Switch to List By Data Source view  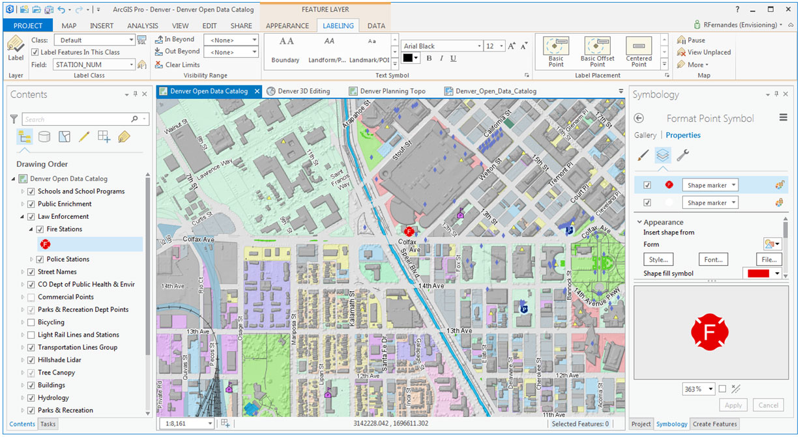(44, 137)
